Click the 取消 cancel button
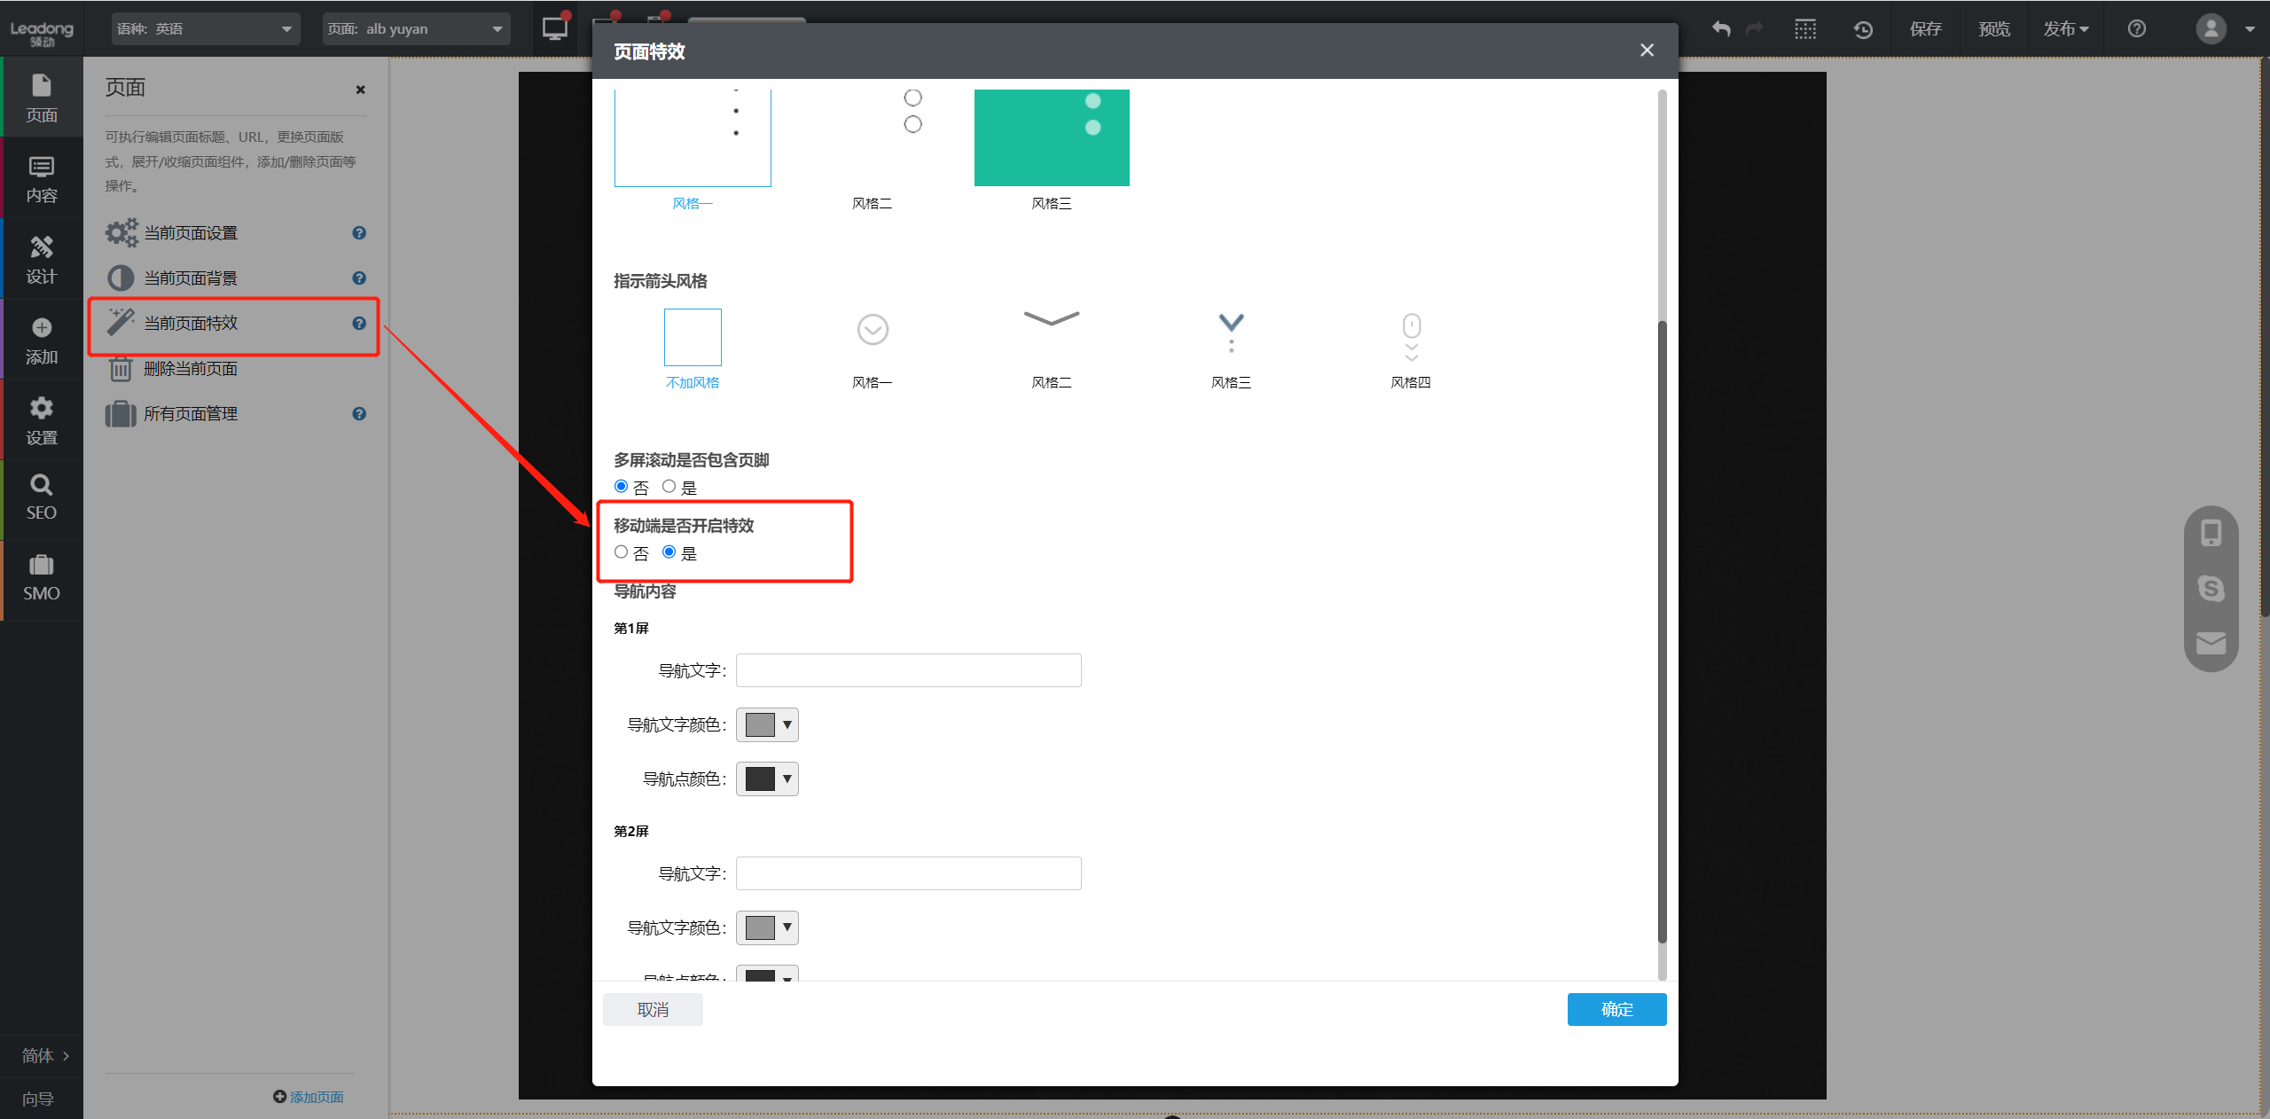 point(653,1009)
